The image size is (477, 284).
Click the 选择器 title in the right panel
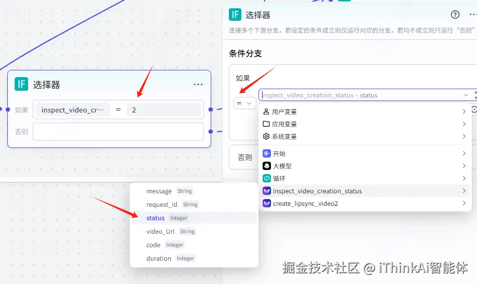coord(257,15)
